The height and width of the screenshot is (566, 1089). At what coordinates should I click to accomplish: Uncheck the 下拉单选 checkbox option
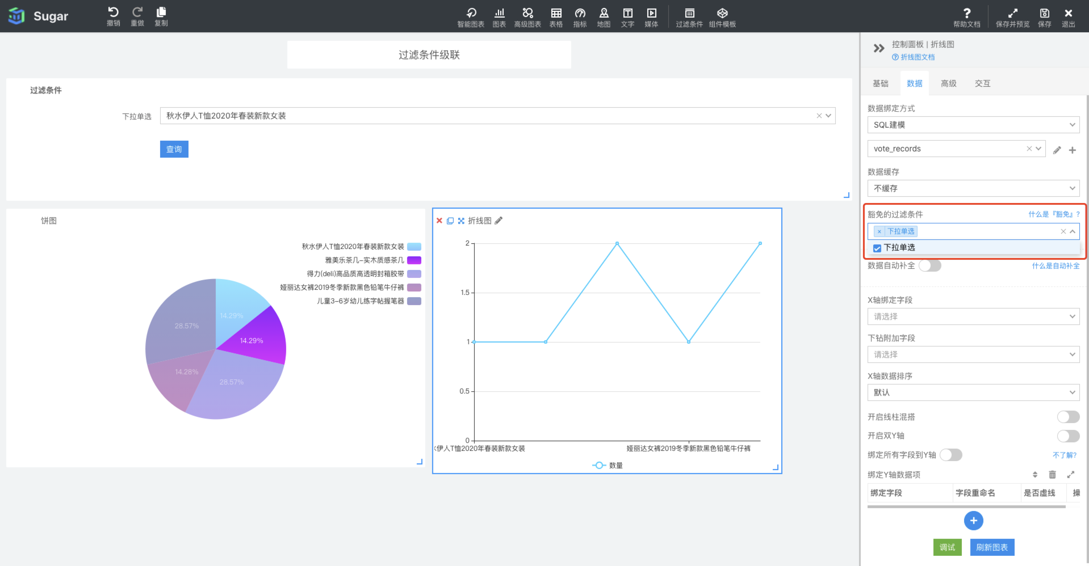click(x=877, y=248)
